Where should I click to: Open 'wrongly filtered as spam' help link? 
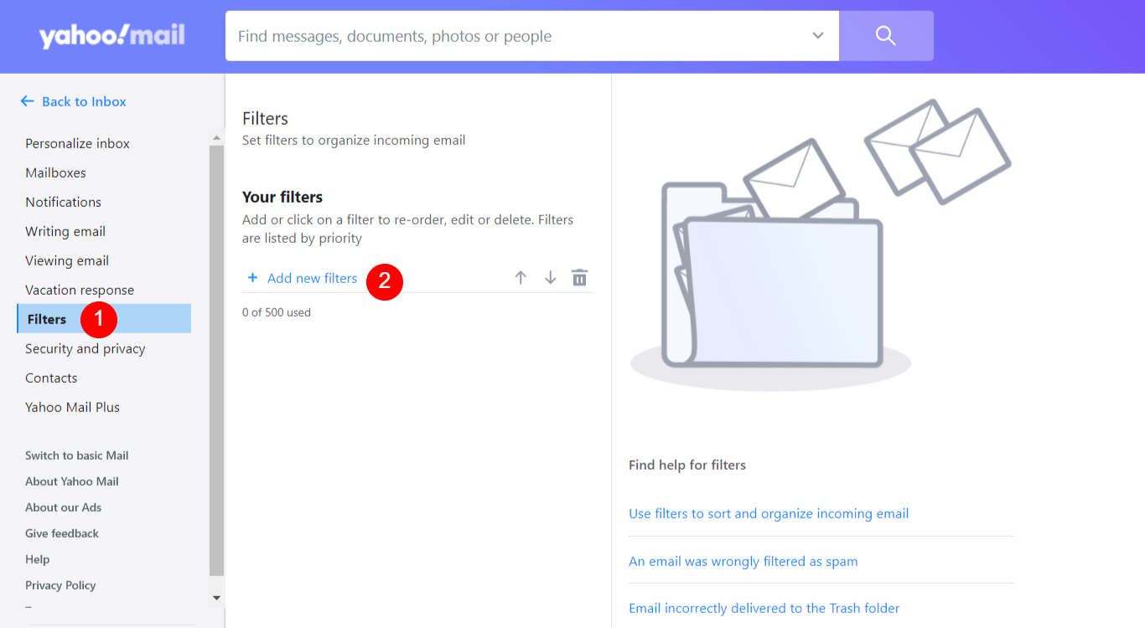(743, 561)
